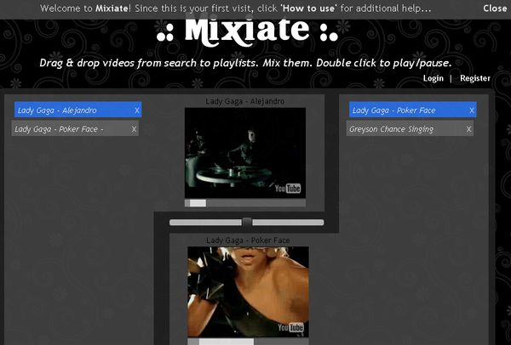Click the Alejandro video player
Screen dimensions: 511x345
[245, 153]
